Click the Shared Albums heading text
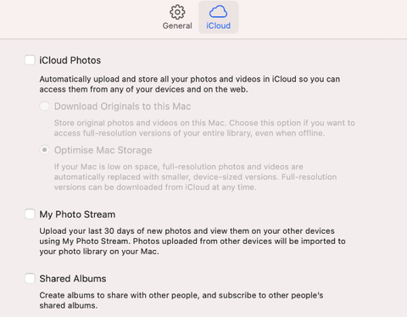This screenshot has width=407, height=317. 73,279
